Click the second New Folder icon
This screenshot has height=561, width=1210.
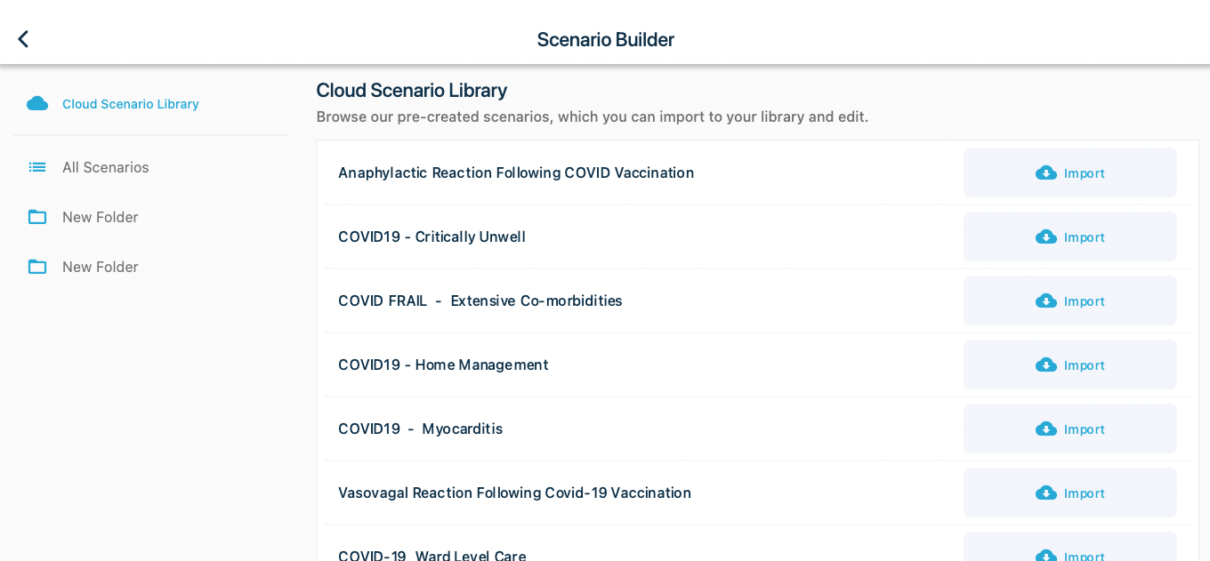pyautogui.click(x=37, y=267)
